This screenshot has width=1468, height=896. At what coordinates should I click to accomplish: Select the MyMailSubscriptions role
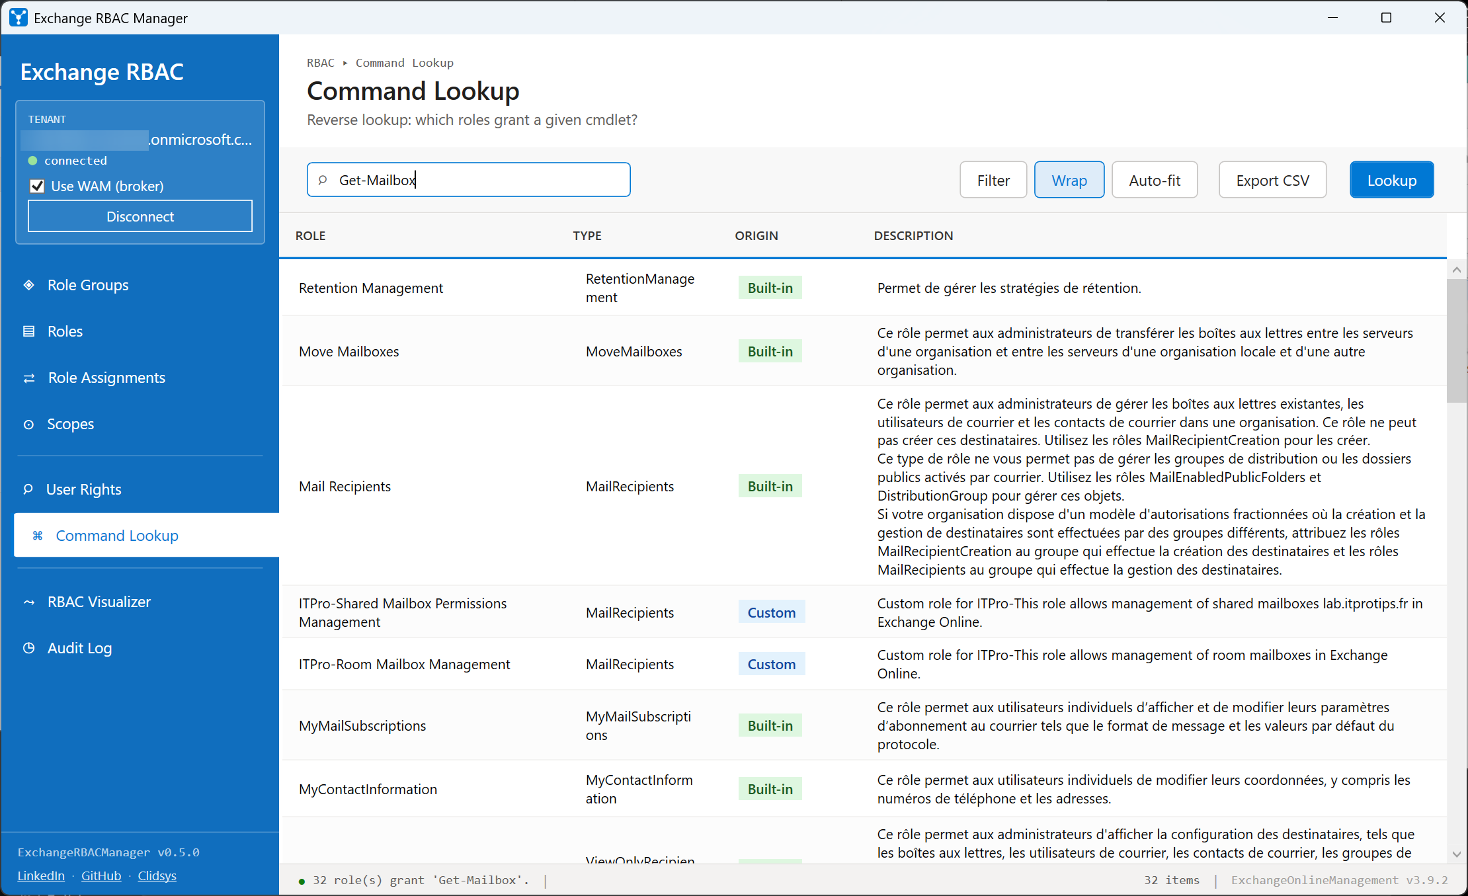point(863,725)
